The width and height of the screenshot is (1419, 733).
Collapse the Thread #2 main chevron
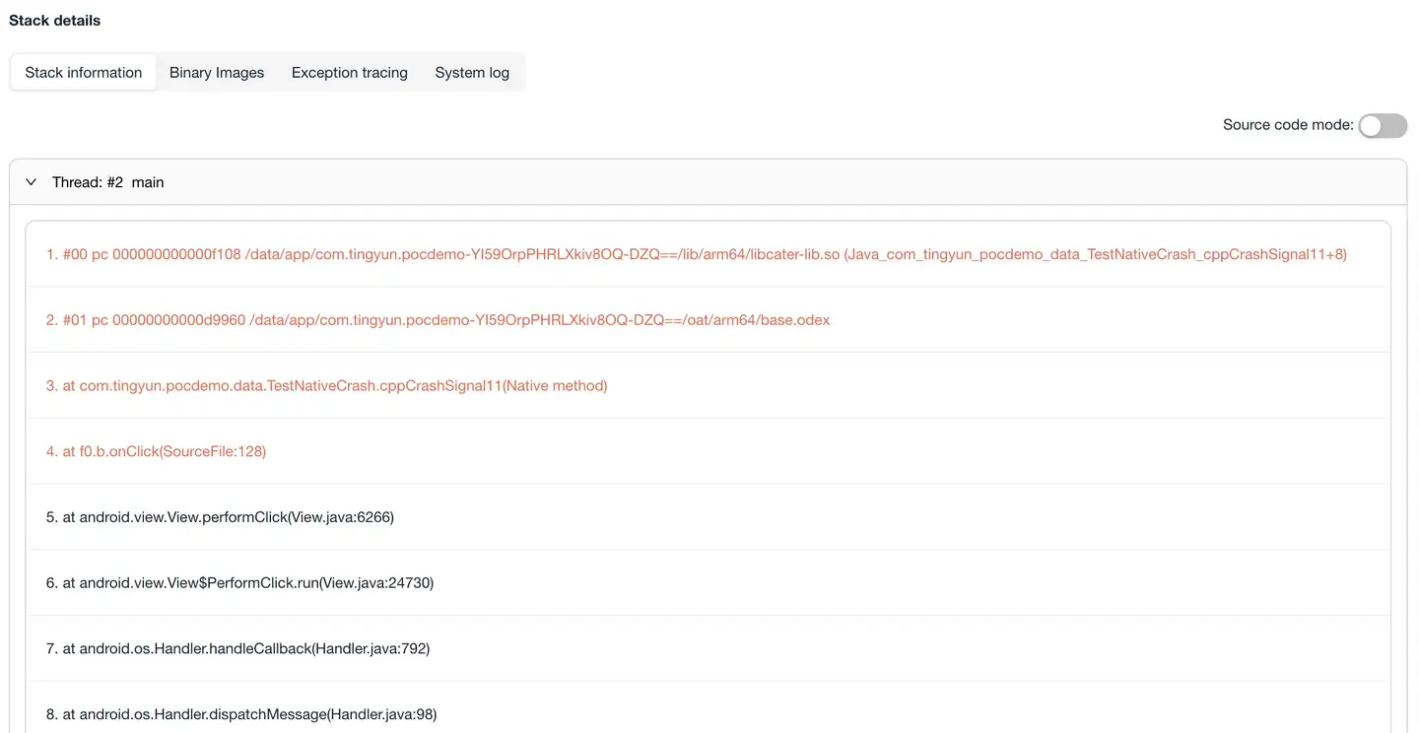pyautogui.click(x=32, y=182)
